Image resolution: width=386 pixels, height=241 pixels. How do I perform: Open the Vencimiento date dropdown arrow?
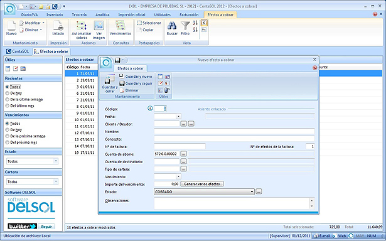click(179, 176)
